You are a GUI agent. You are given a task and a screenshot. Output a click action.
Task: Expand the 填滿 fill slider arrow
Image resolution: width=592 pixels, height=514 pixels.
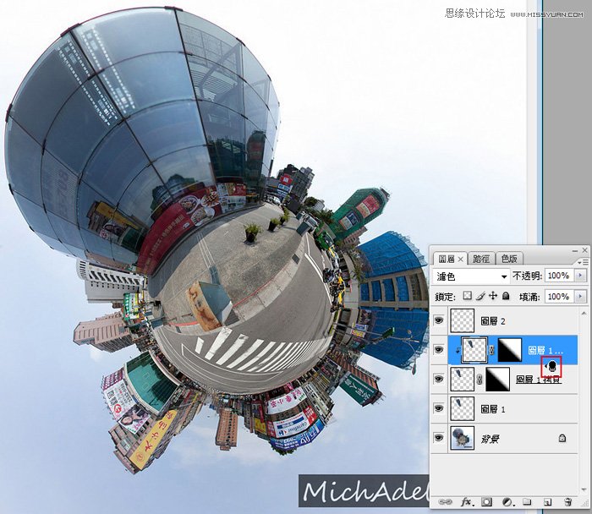[579, 297]
